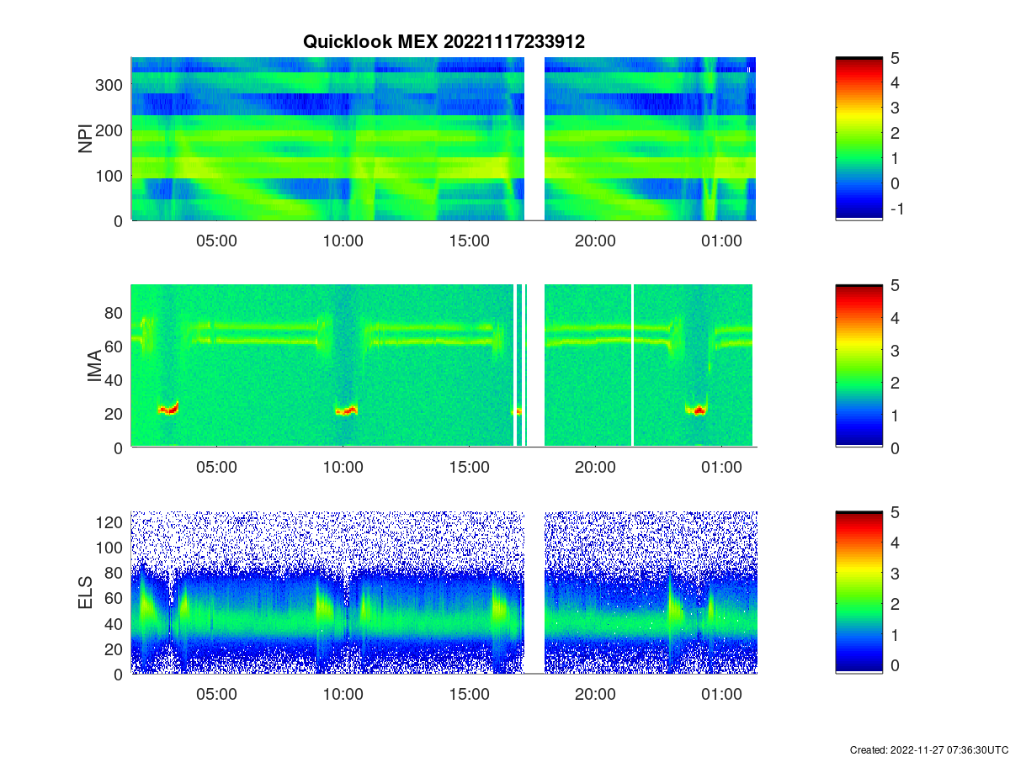The width and height of the screenshot is (1010, 757).
Task: Select the 'NPI' y-axis label
Action: coord(85,139)
